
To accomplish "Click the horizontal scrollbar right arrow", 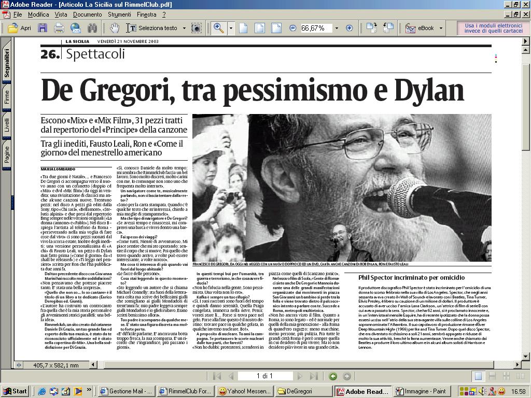I will tap(517, 365).
